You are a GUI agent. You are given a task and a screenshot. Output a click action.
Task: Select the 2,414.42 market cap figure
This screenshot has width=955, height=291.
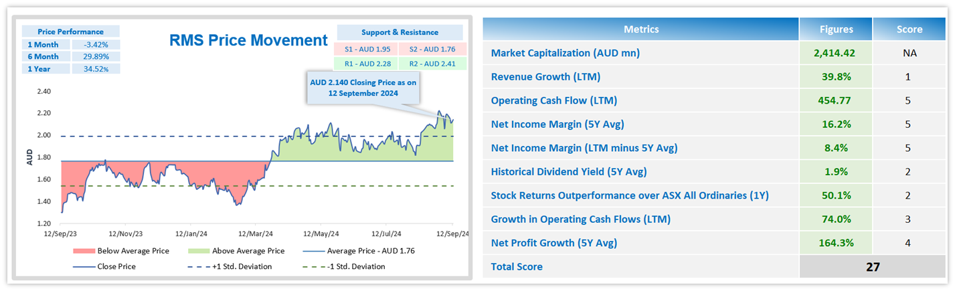(x=837, y=53)
